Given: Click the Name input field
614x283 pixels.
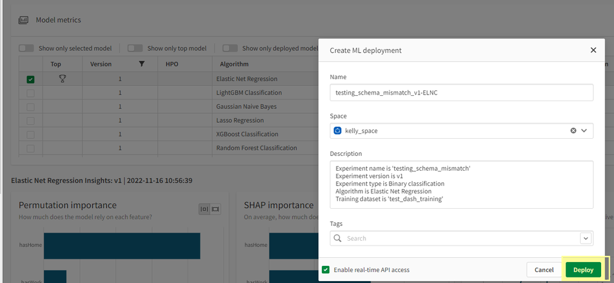Looking at the screenshot, I should click(461, 93).
